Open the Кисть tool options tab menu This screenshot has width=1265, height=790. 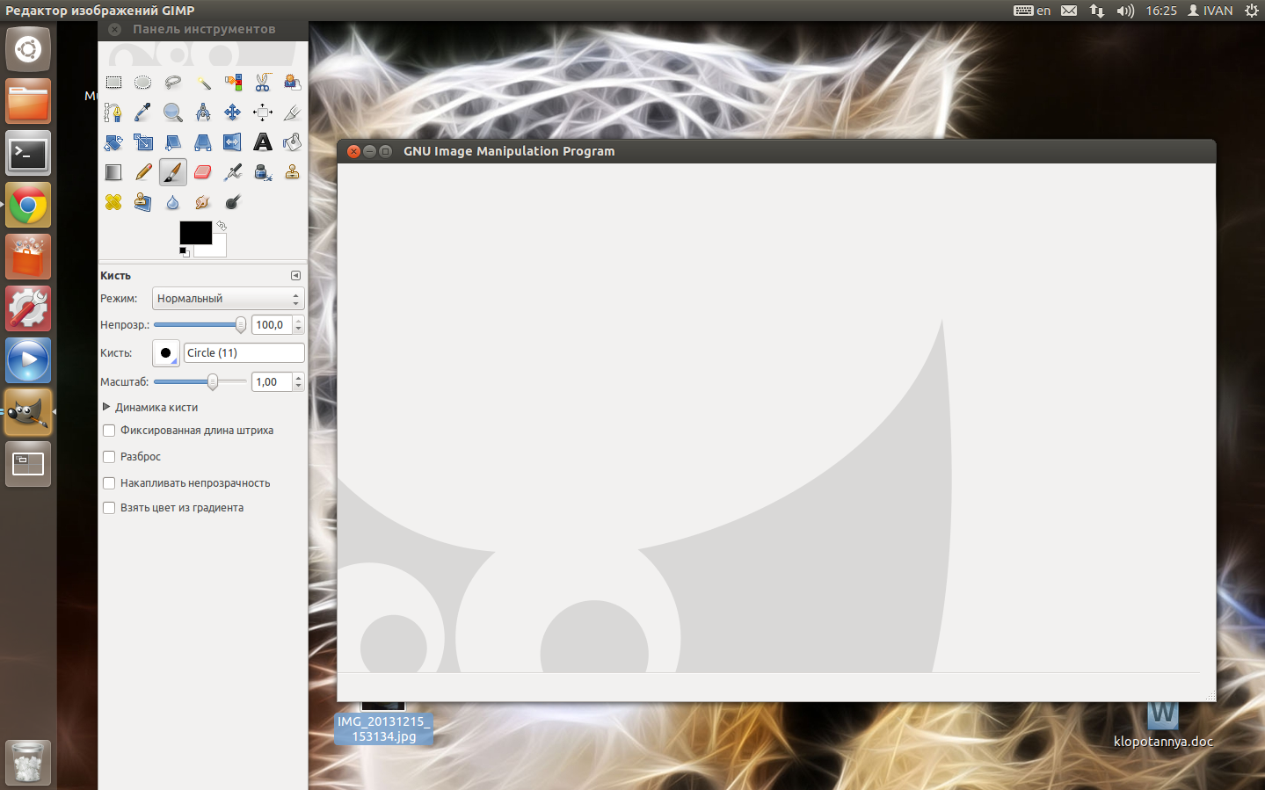pos(295,276)
